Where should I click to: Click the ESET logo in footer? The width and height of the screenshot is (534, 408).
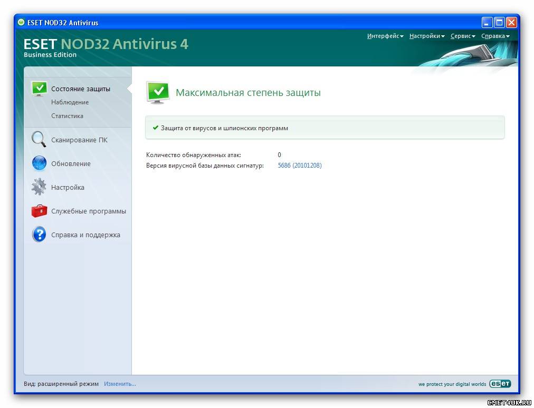pyautogui.click(x=500, y=384)
